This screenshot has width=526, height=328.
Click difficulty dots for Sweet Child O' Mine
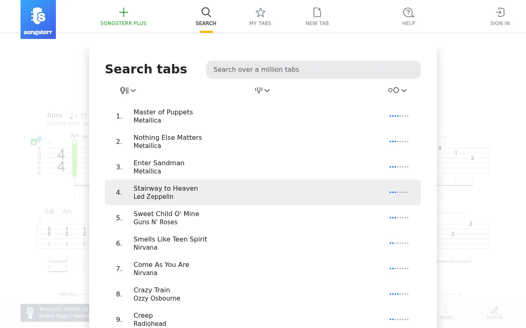399,218
